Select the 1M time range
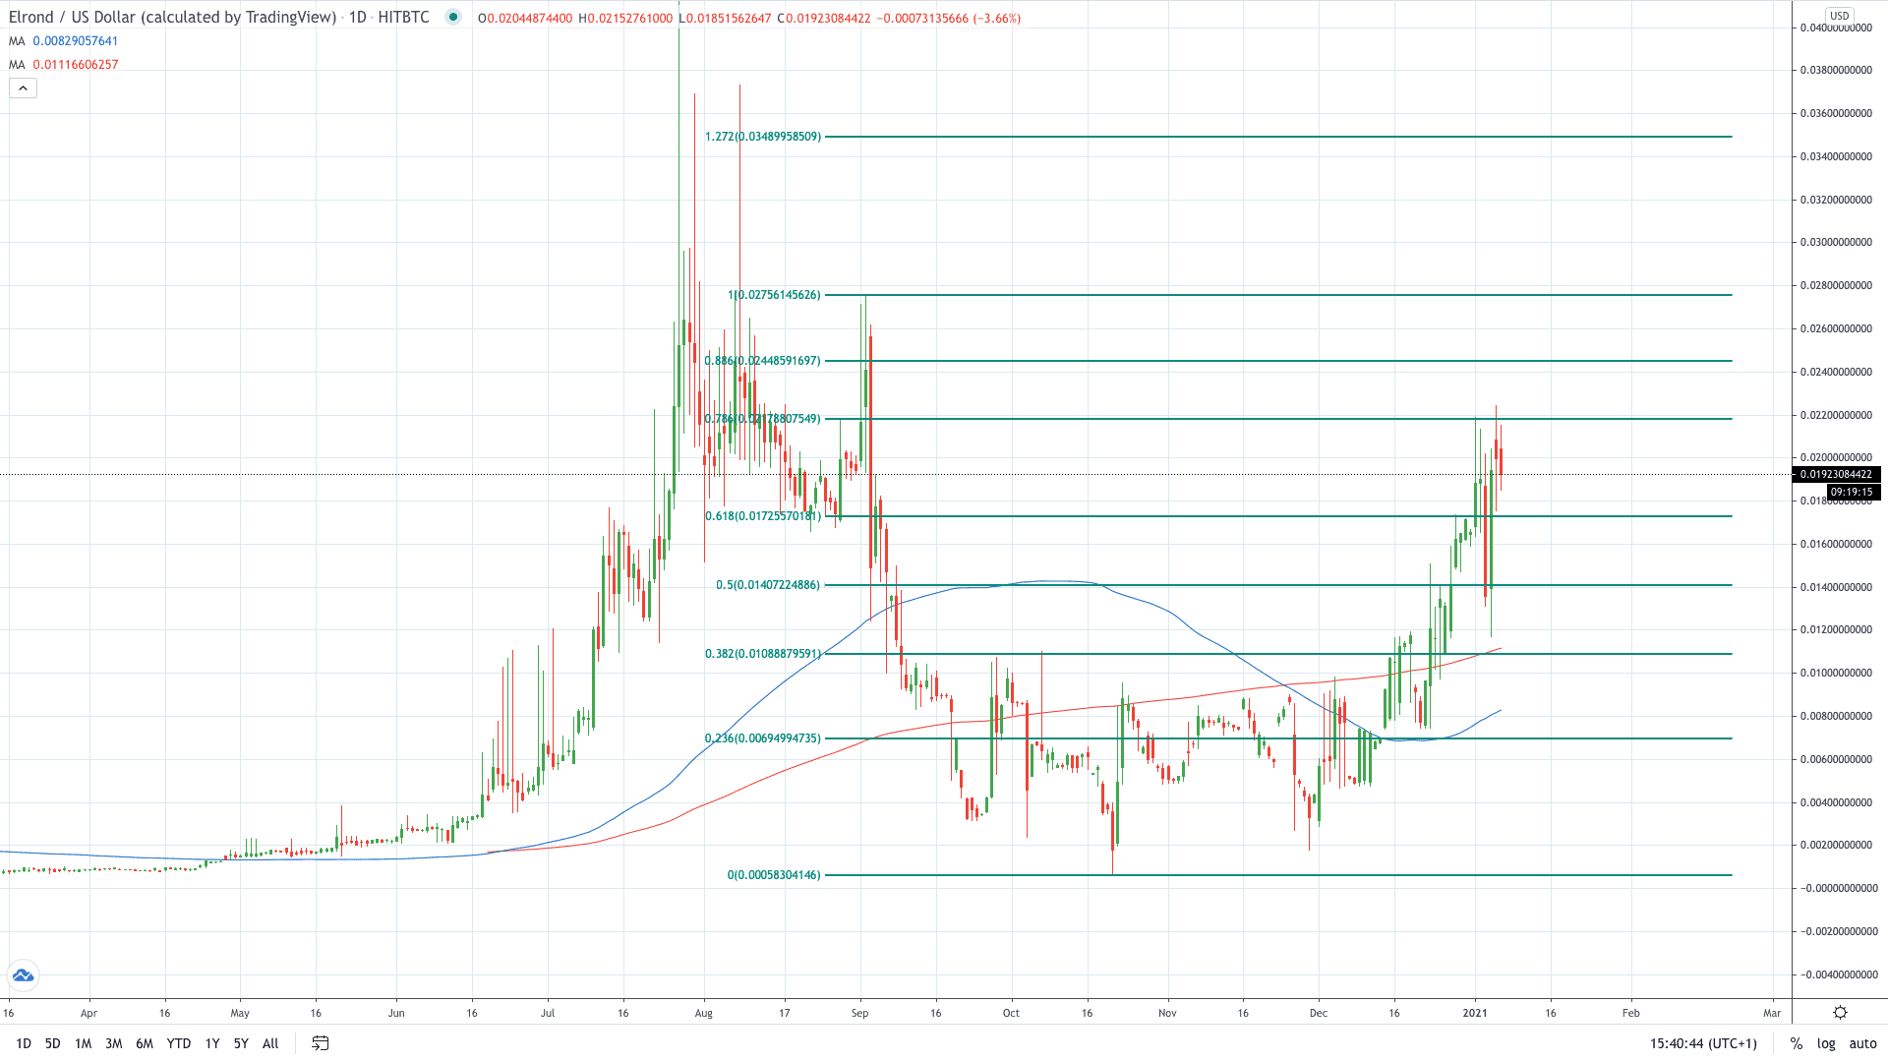The image size is (1888, 1062). pyautogui.click(x=84, y=1043)
